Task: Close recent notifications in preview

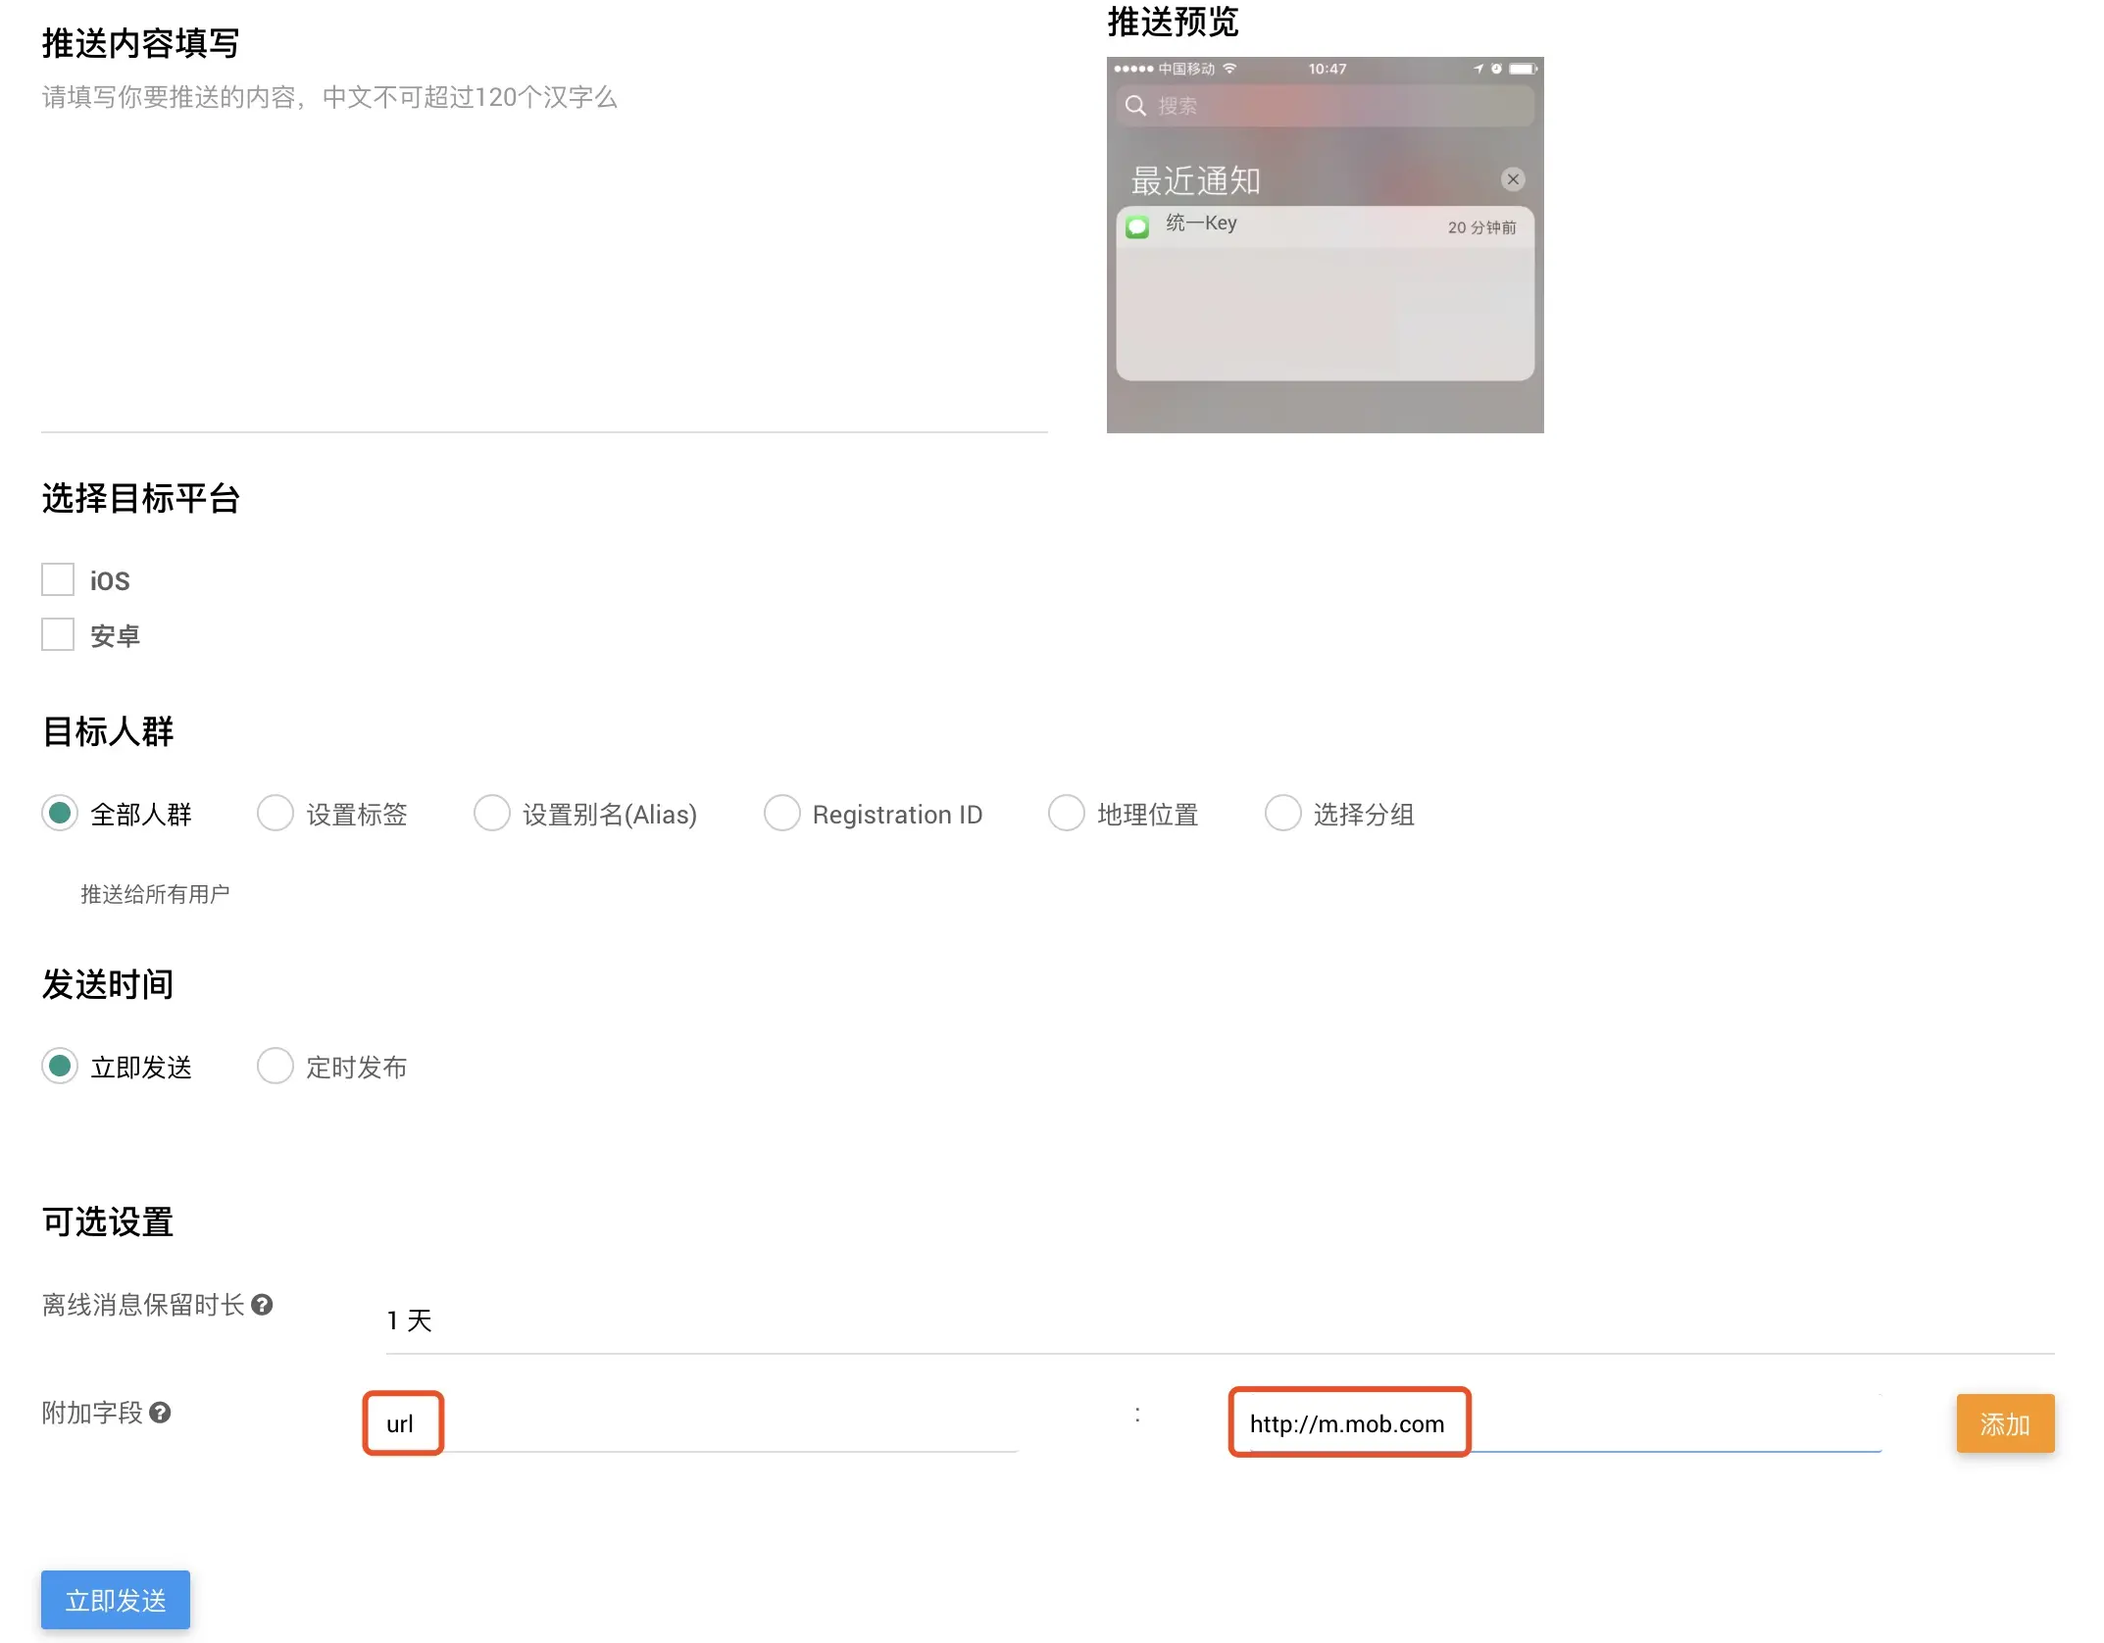Action: click(x=1513, y=179)
